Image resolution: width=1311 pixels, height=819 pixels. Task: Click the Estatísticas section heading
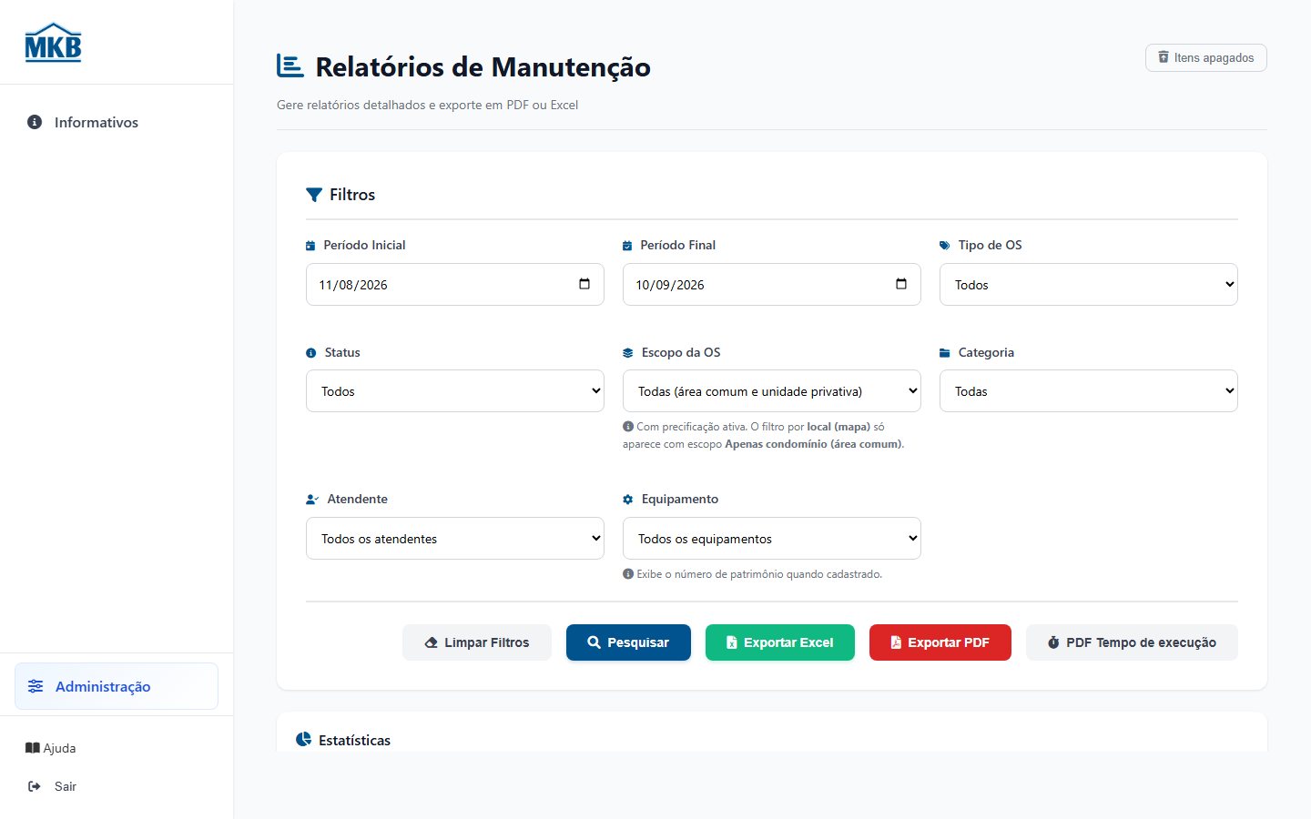pos(354,740)
